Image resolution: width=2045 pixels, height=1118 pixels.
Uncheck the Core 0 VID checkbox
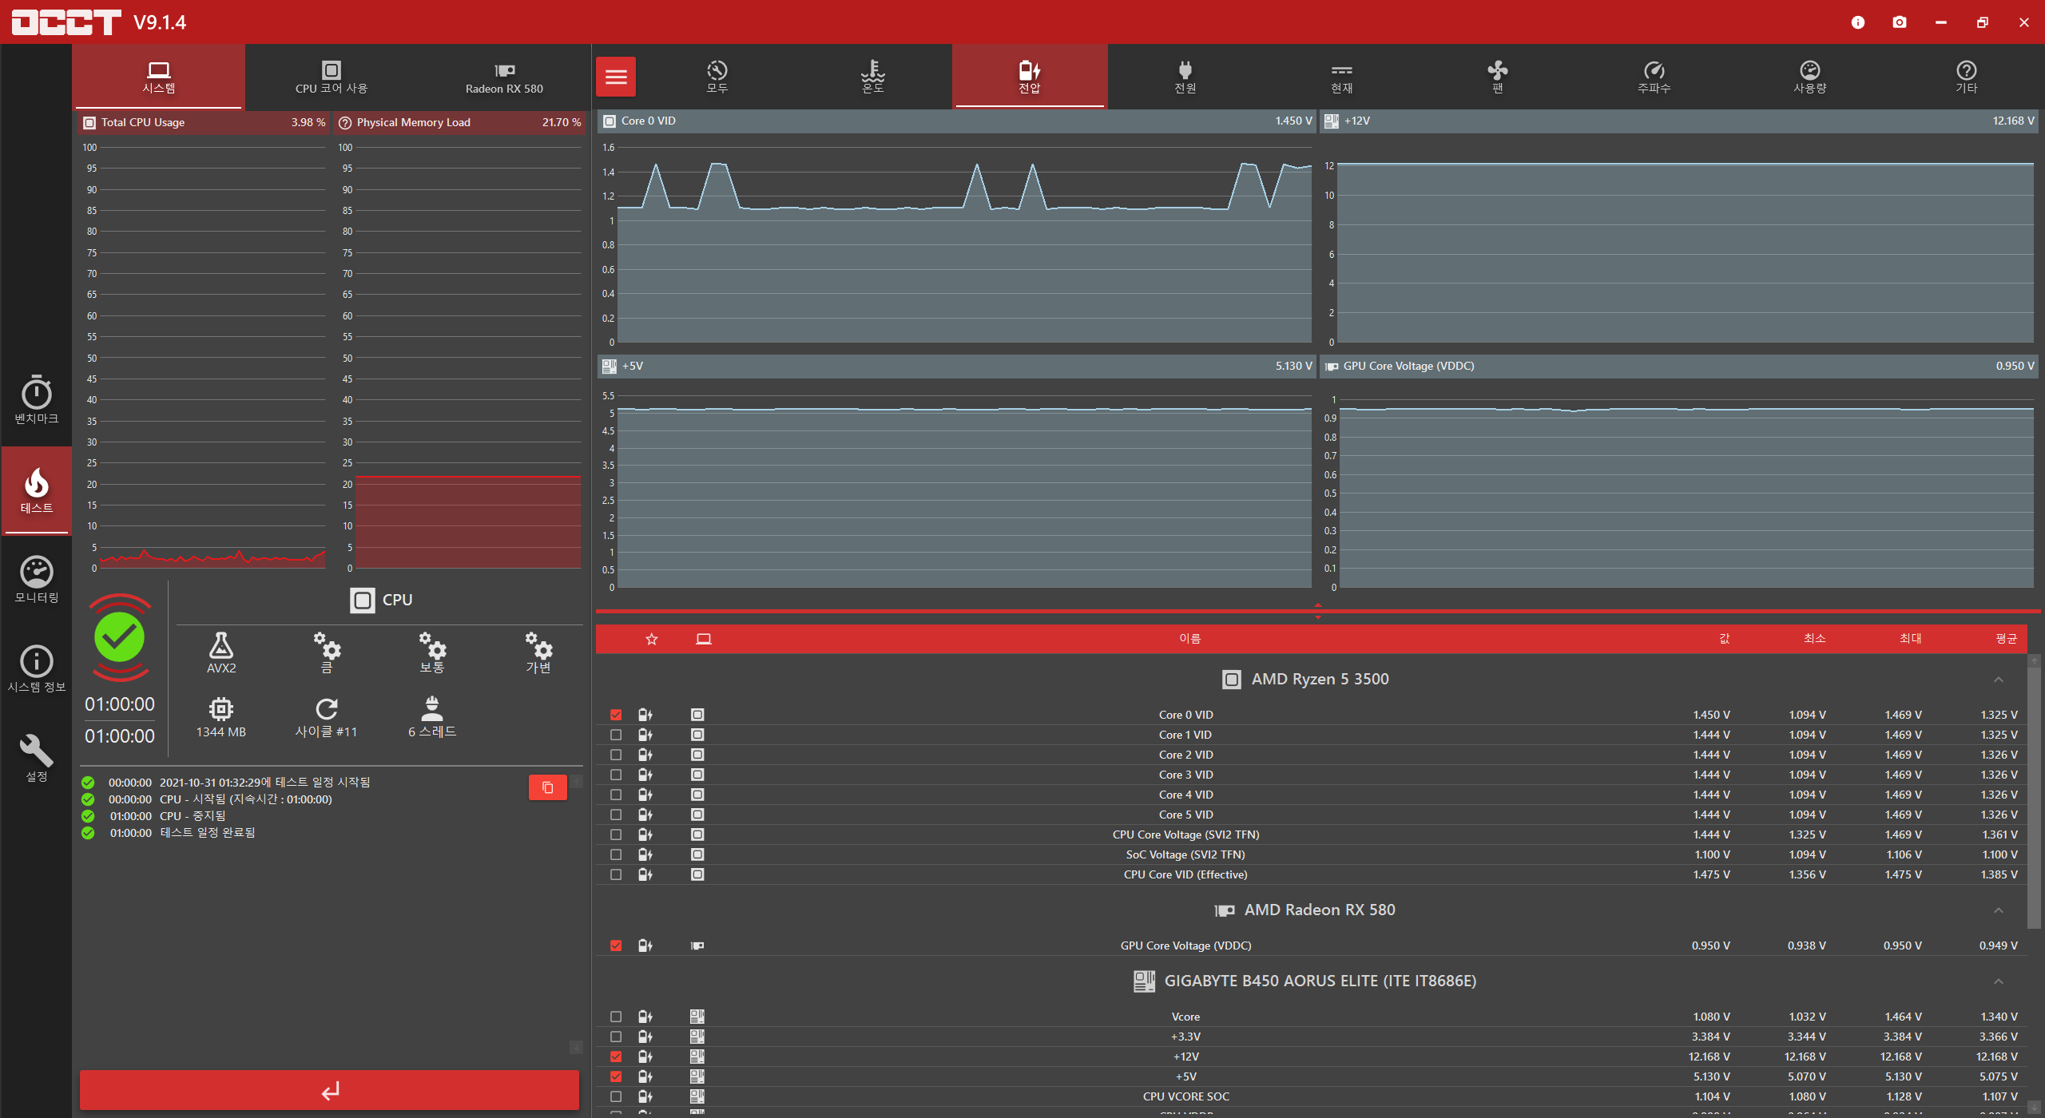(x=616, y=715)
